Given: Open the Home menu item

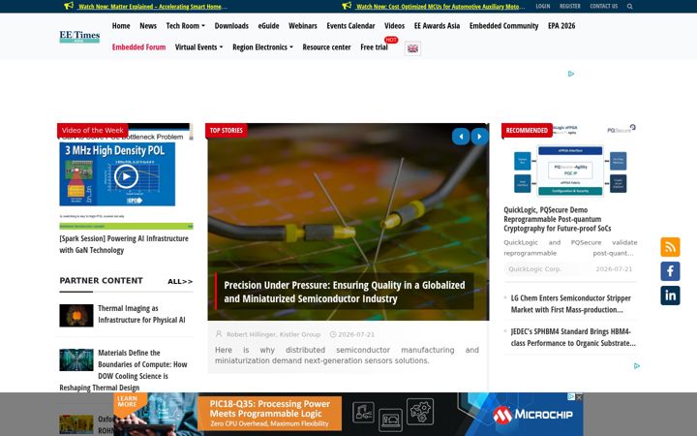Looking at the screenshot, I should tap(121, 26).
